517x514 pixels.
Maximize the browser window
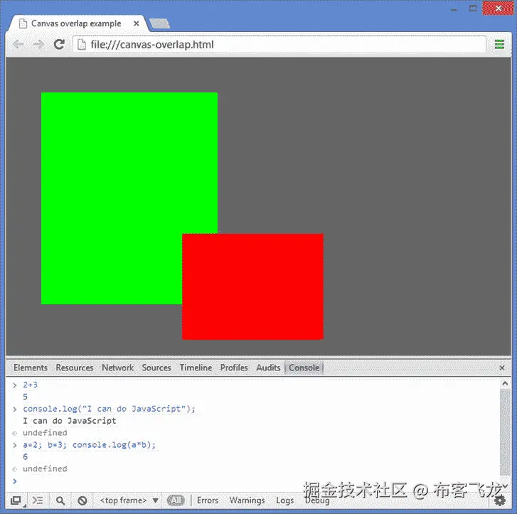473,9
